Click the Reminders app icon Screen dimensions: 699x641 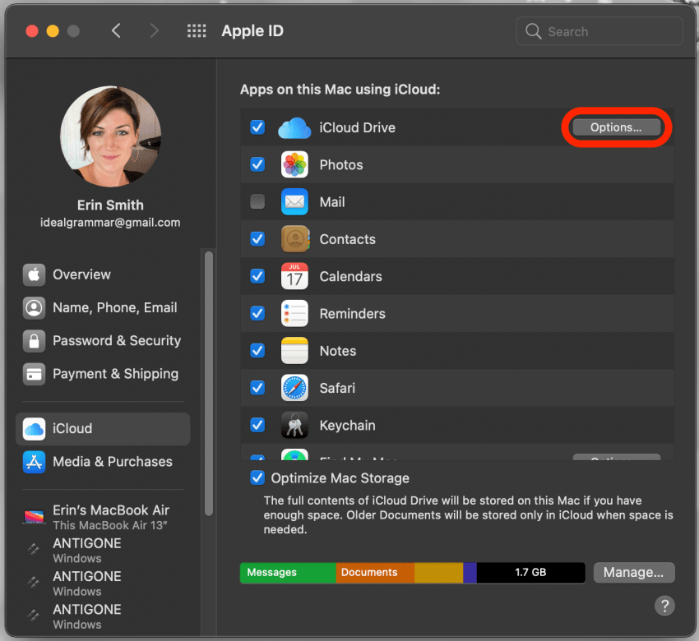tap(294, 314)
